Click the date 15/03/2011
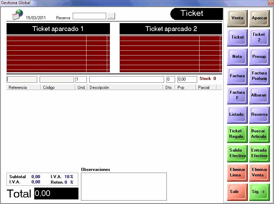 pyautogui.click(x=36, y=18)
